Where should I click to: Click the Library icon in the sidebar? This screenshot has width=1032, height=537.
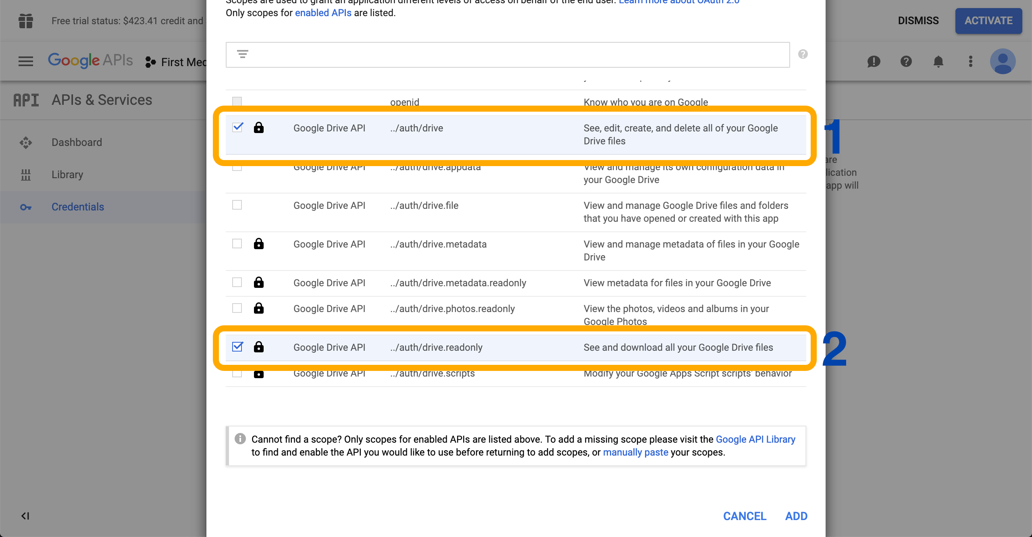[x=26, y=175]
